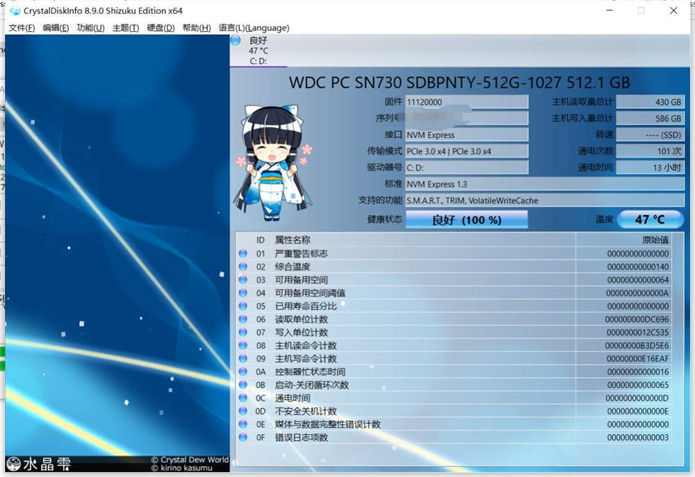
Task: Open the 编辑(E) menu
Action: coord(56,28)
